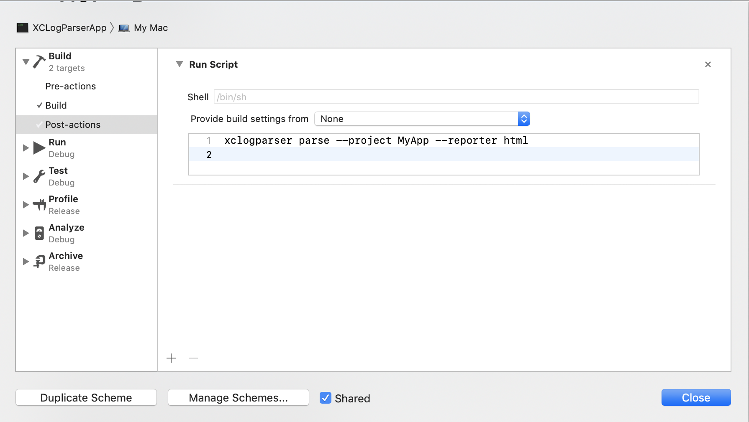
Task: Collapse the Run Script disclosure triangle
Action: coord(180,64)
